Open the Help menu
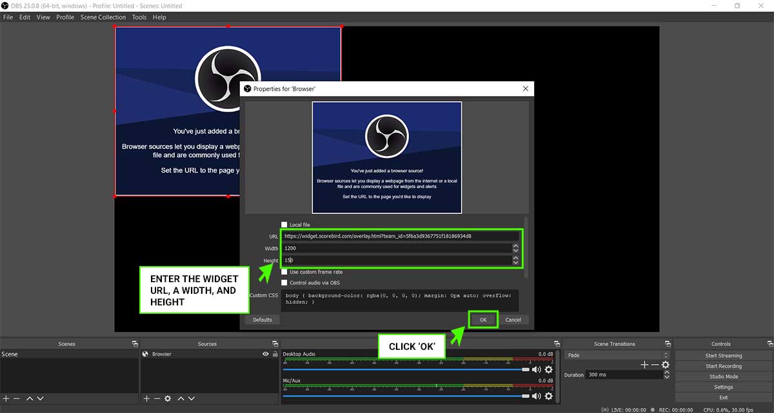The height and width of the screenshot is (413, 774). click(x=159, y=17)
